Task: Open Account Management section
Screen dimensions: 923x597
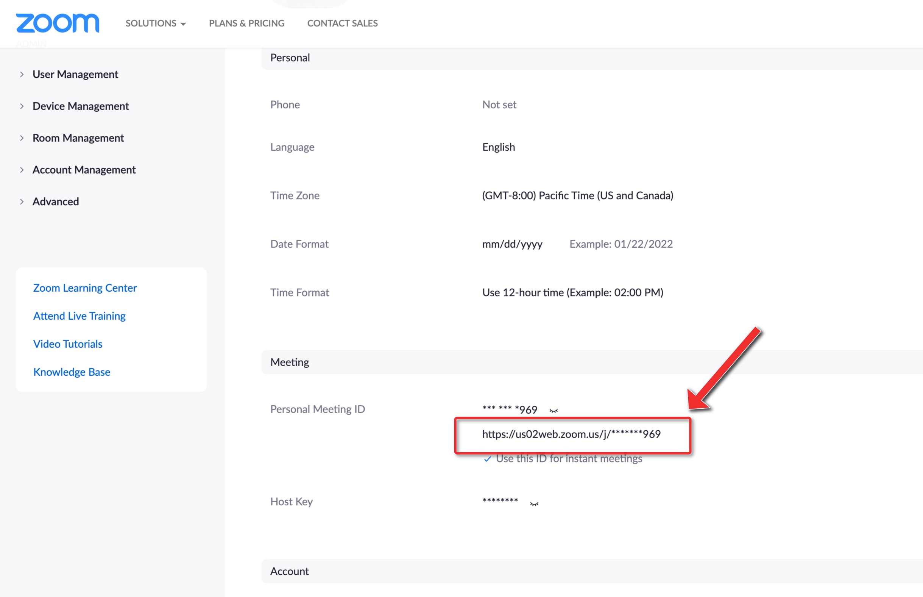Action: click(x=84, y=170)
